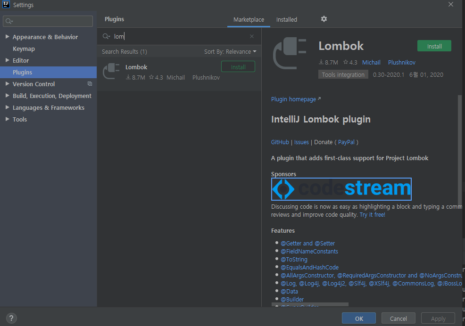Select the Lombok result row title

[x=136, y=67]
